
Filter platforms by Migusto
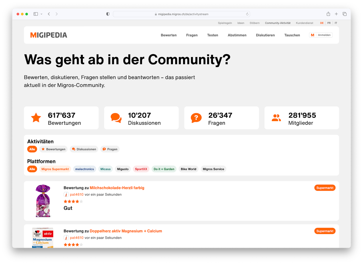(x=123, y=169)
